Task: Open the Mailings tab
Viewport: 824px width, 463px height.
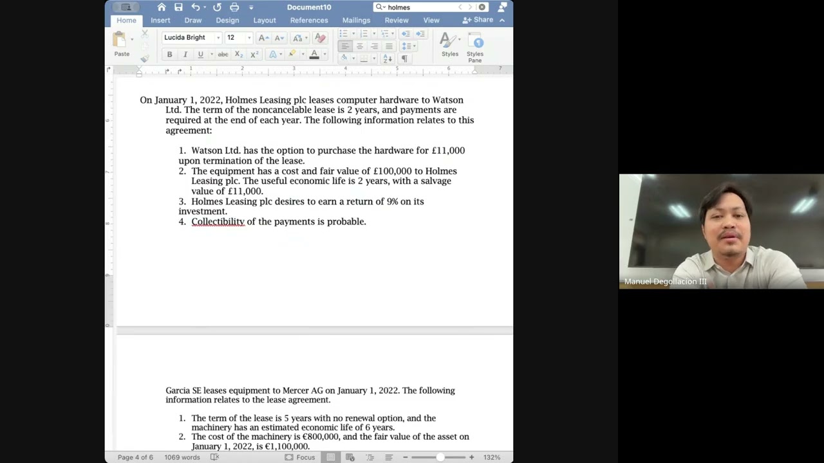Action: pyautogui.click(x=356, y=20)
